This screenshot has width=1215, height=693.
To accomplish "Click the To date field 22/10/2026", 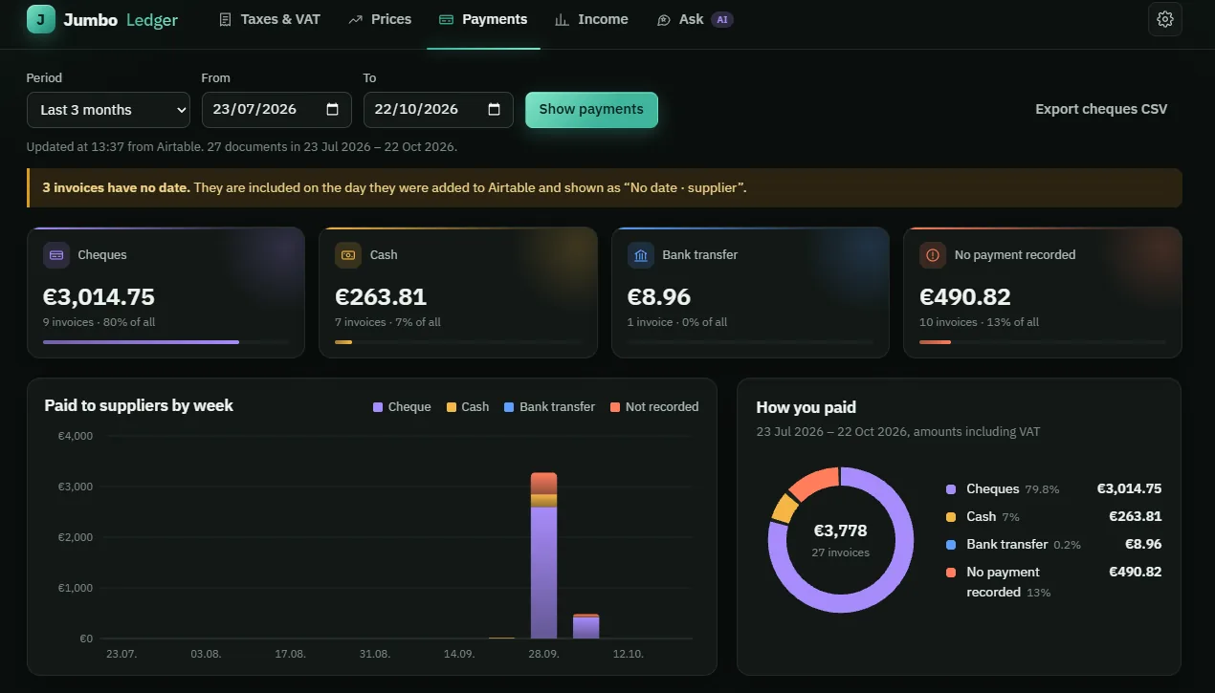I will (438, 110).
